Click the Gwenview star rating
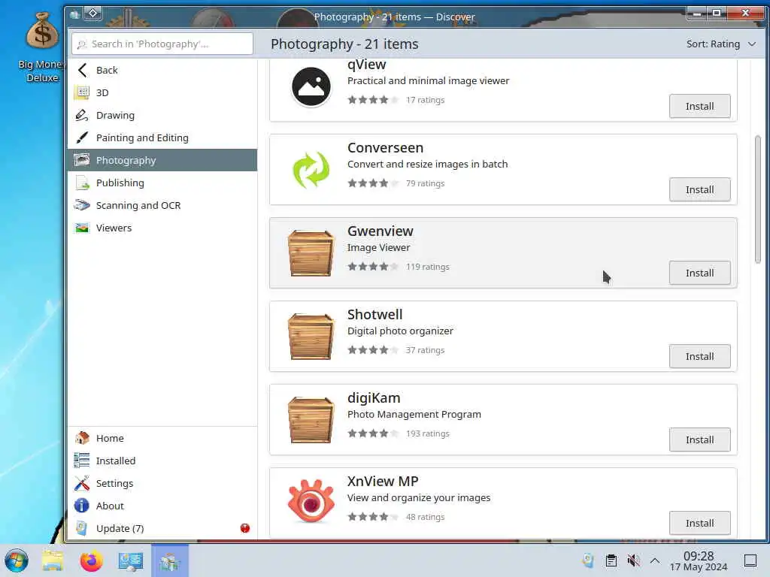This screenshot has height=577, width=770. [373, 267]
